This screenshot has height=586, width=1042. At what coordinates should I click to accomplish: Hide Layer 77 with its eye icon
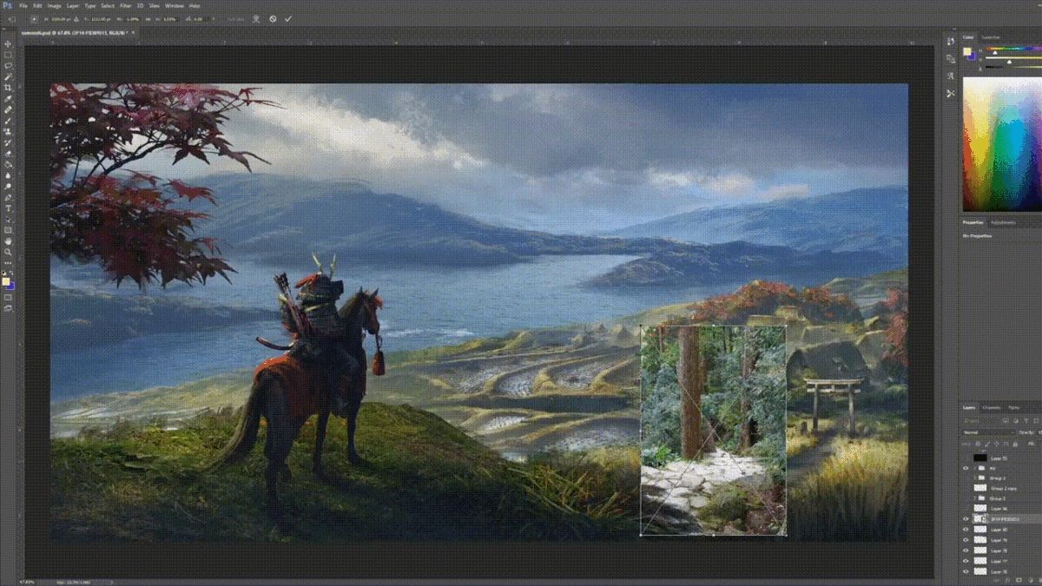[966, 561]
